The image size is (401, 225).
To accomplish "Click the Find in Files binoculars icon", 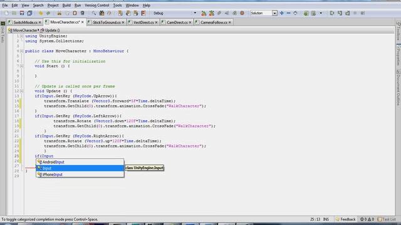I will [102, 13].
